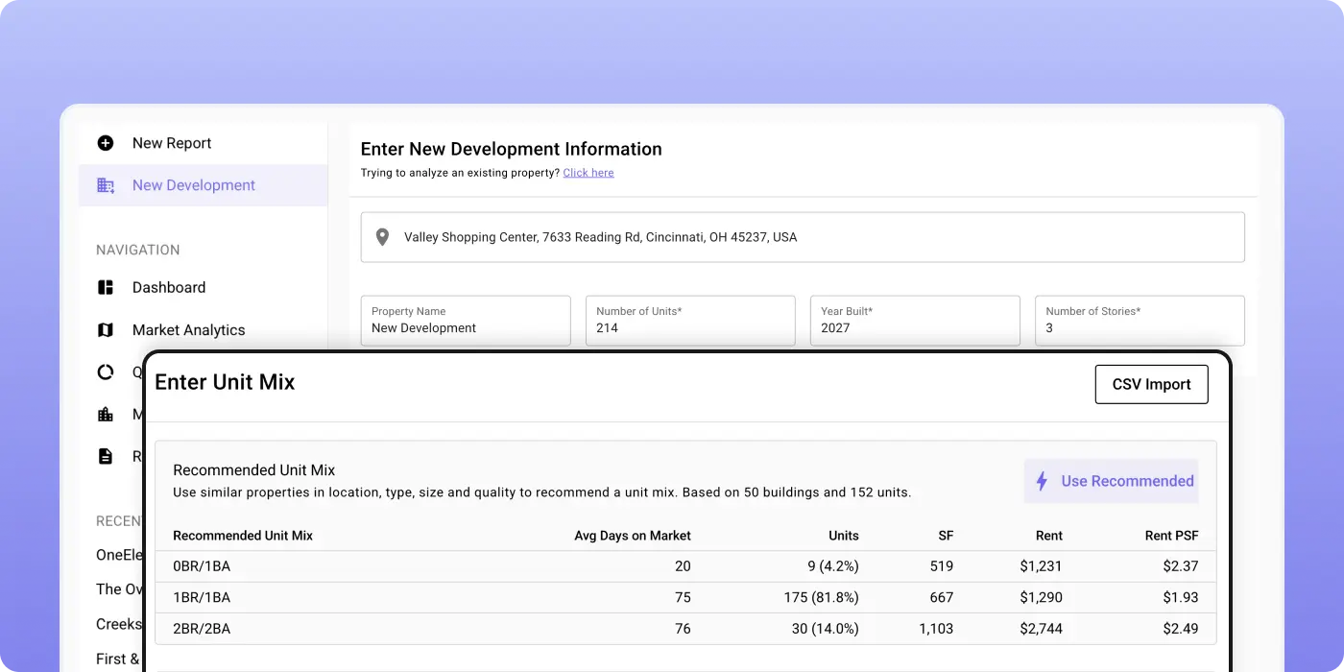Click the Year Built field
The width and height of the screenshot is (1344, 672).
coord(915,321)
